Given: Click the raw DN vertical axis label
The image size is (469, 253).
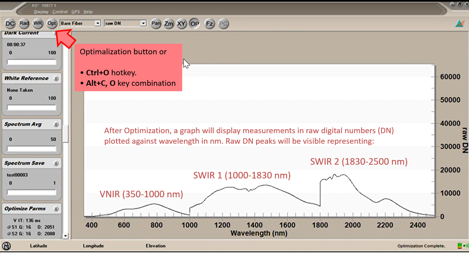Looking at the screenshot, I should [465, 140].
